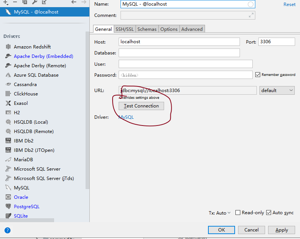Select Apache Derby (Embedded) driver

point(44,56)
